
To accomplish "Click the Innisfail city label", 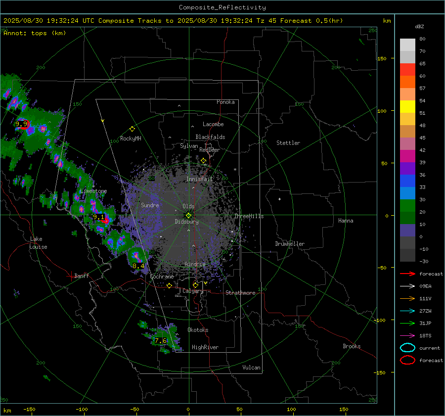I will tap(199, 179).
